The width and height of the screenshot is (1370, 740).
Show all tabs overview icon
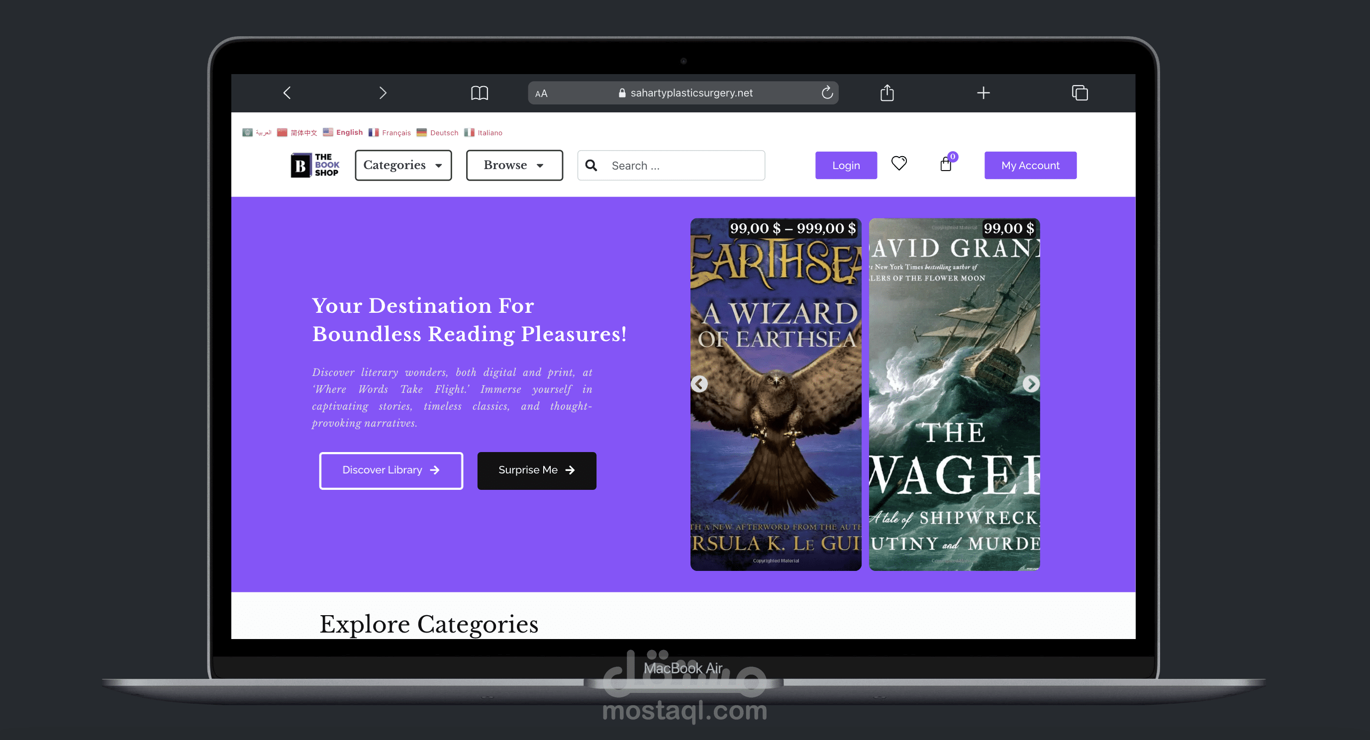pyautogui.click(x=1079, y=93)
